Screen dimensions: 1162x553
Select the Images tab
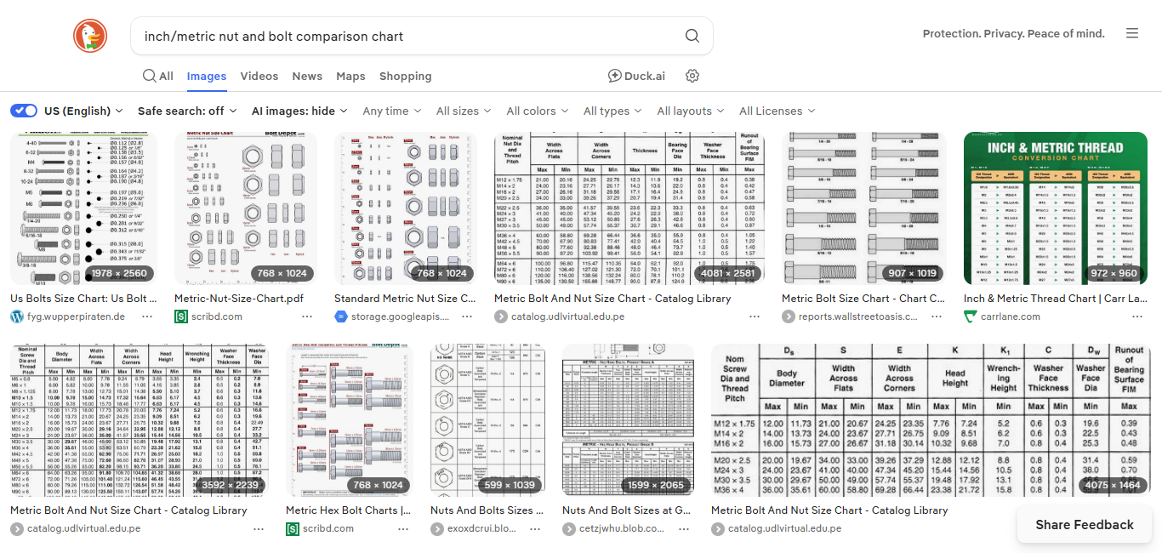pos(207,76)
